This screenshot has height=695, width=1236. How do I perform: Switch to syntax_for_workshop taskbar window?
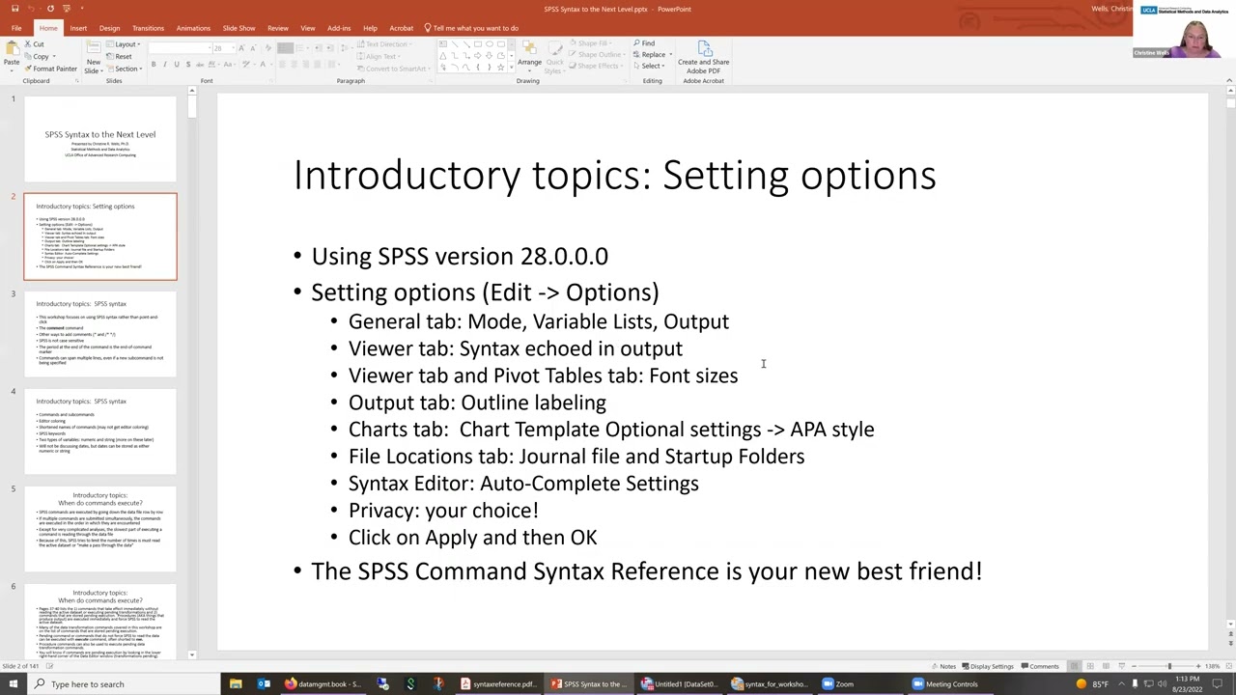click(x=771, y=684)
